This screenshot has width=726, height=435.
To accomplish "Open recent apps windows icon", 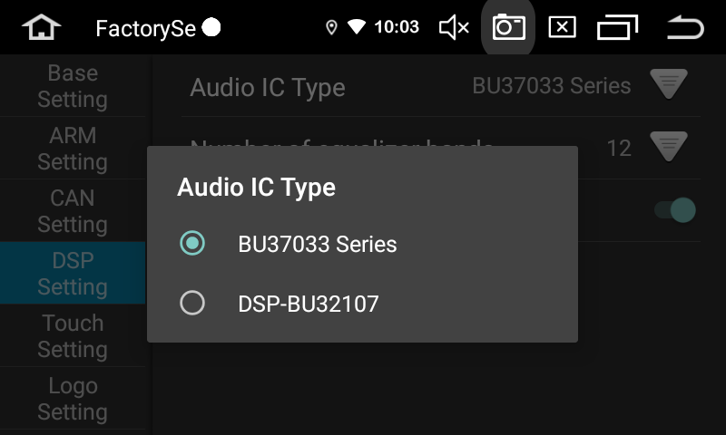I will click(x=617, y=28).
